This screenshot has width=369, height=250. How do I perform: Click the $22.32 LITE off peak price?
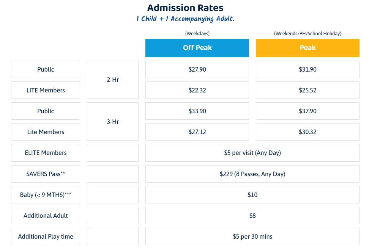click(197, 90)
